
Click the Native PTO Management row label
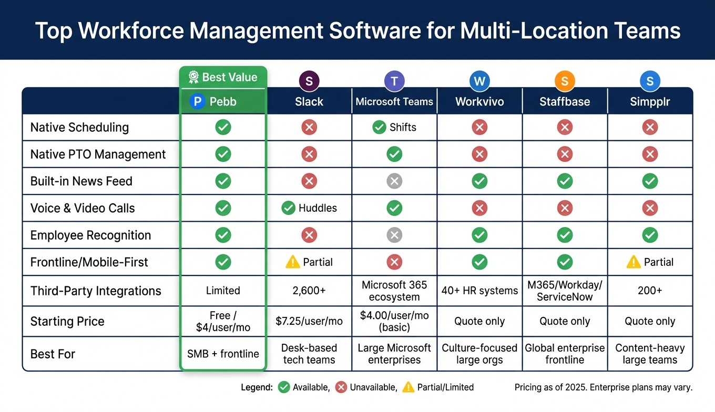click(98, 154)
